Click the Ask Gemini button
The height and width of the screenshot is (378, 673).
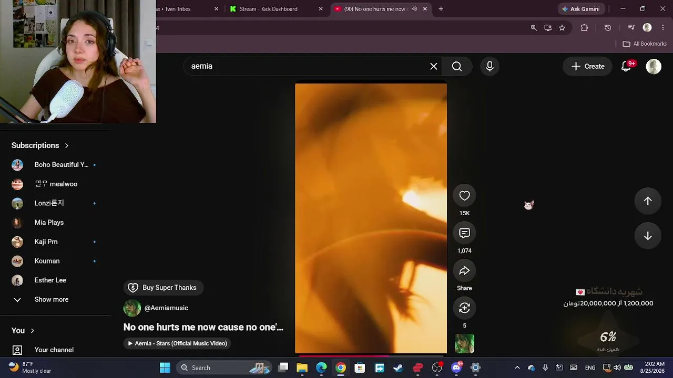point(580,9)
